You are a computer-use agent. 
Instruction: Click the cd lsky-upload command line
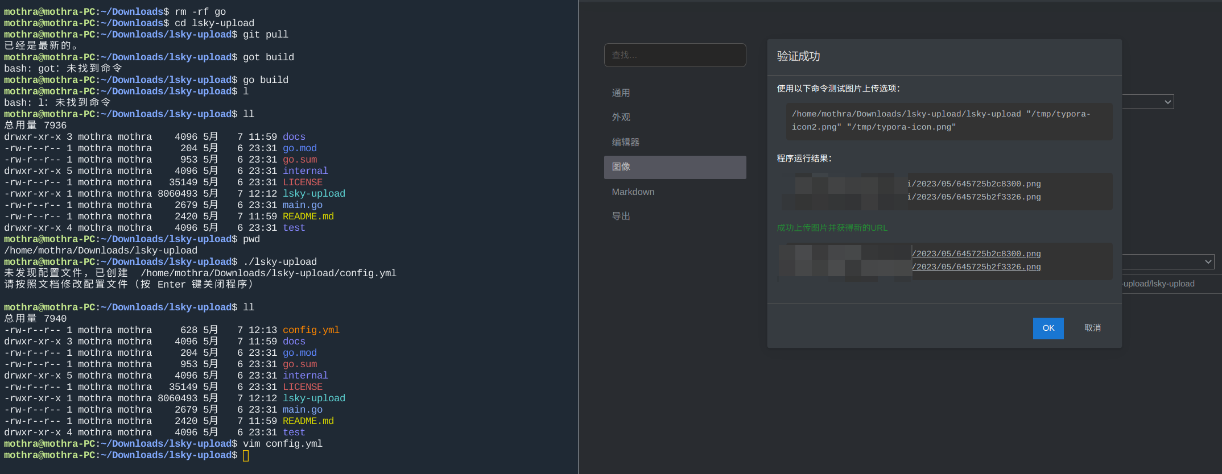tap(214, 23)
